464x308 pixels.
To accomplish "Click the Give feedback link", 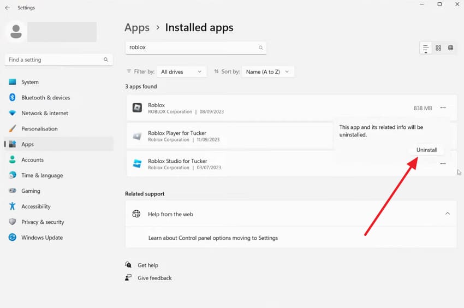I will [x=154, y=278].
